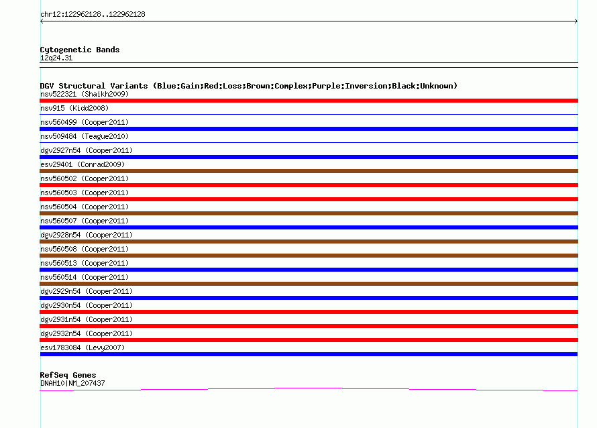Click the chr12:122962128..122962128 coordinate label
597x428 pixels.
coord(93,14)
